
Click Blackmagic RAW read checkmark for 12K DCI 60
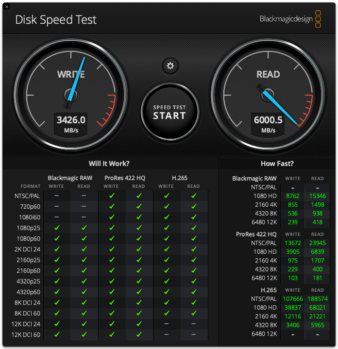point(84,334)
